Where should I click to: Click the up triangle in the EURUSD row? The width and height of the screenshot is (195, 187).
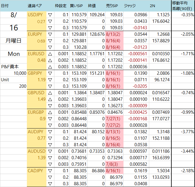tap(50, 54)
